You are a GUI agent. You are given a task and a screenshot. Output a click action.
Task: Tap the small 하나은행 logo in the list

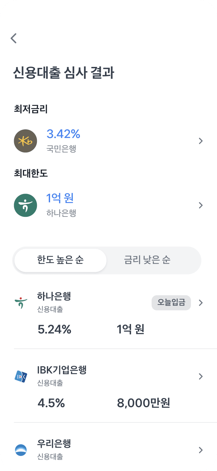[21, 303]
